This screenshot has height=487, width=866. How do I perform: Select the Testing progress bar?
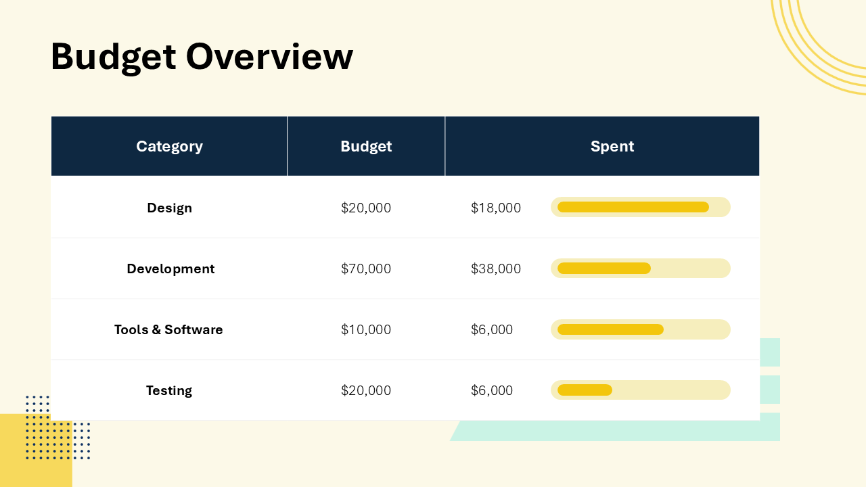click(x=640, y=390)
